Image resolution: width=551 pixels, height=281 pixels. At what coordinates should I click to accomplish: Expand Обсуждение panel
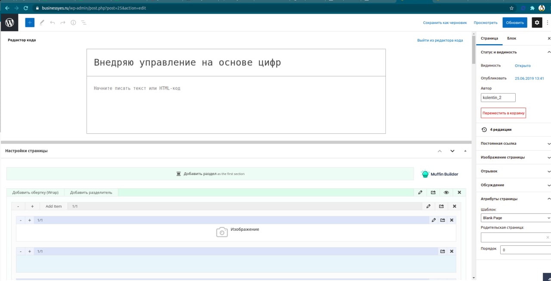pos(548,185)
